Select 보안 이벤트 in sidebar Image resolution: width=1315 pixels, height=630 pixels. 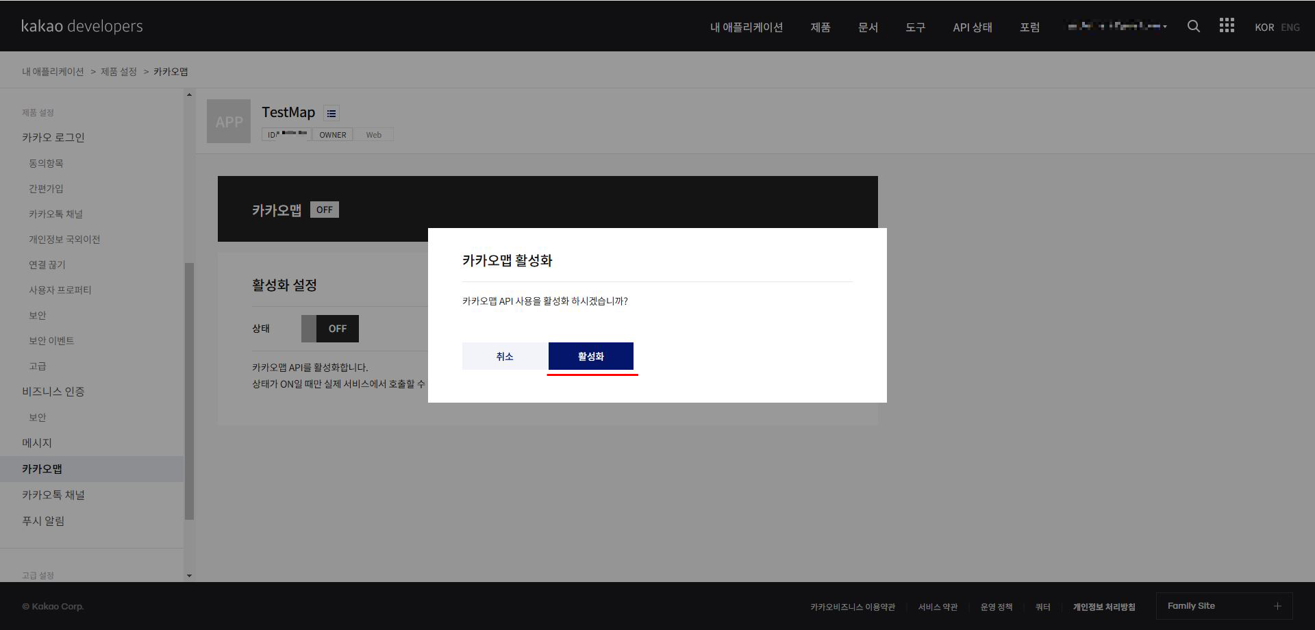click(x=51, y=341)
